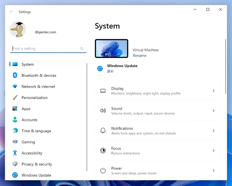Screen dimensions: 232x186
Task: Go to Gaming section
Action: (48, 142)
